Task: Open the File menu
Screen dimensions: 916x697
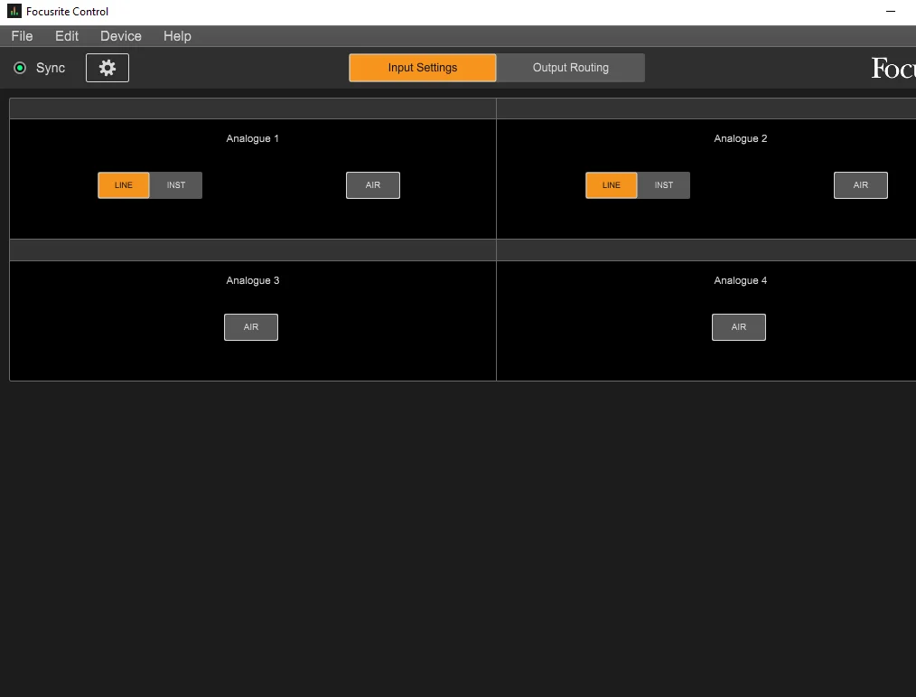Action: pyautogui.click(x=23, y=36)
